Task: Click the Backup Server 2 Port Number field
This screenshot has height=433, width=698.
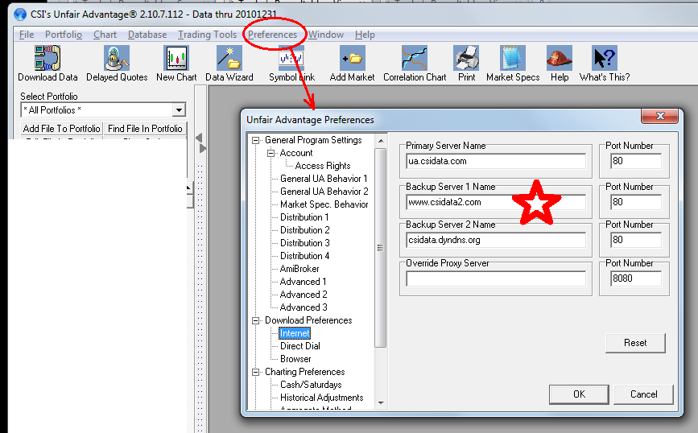Action: [636, 240]
